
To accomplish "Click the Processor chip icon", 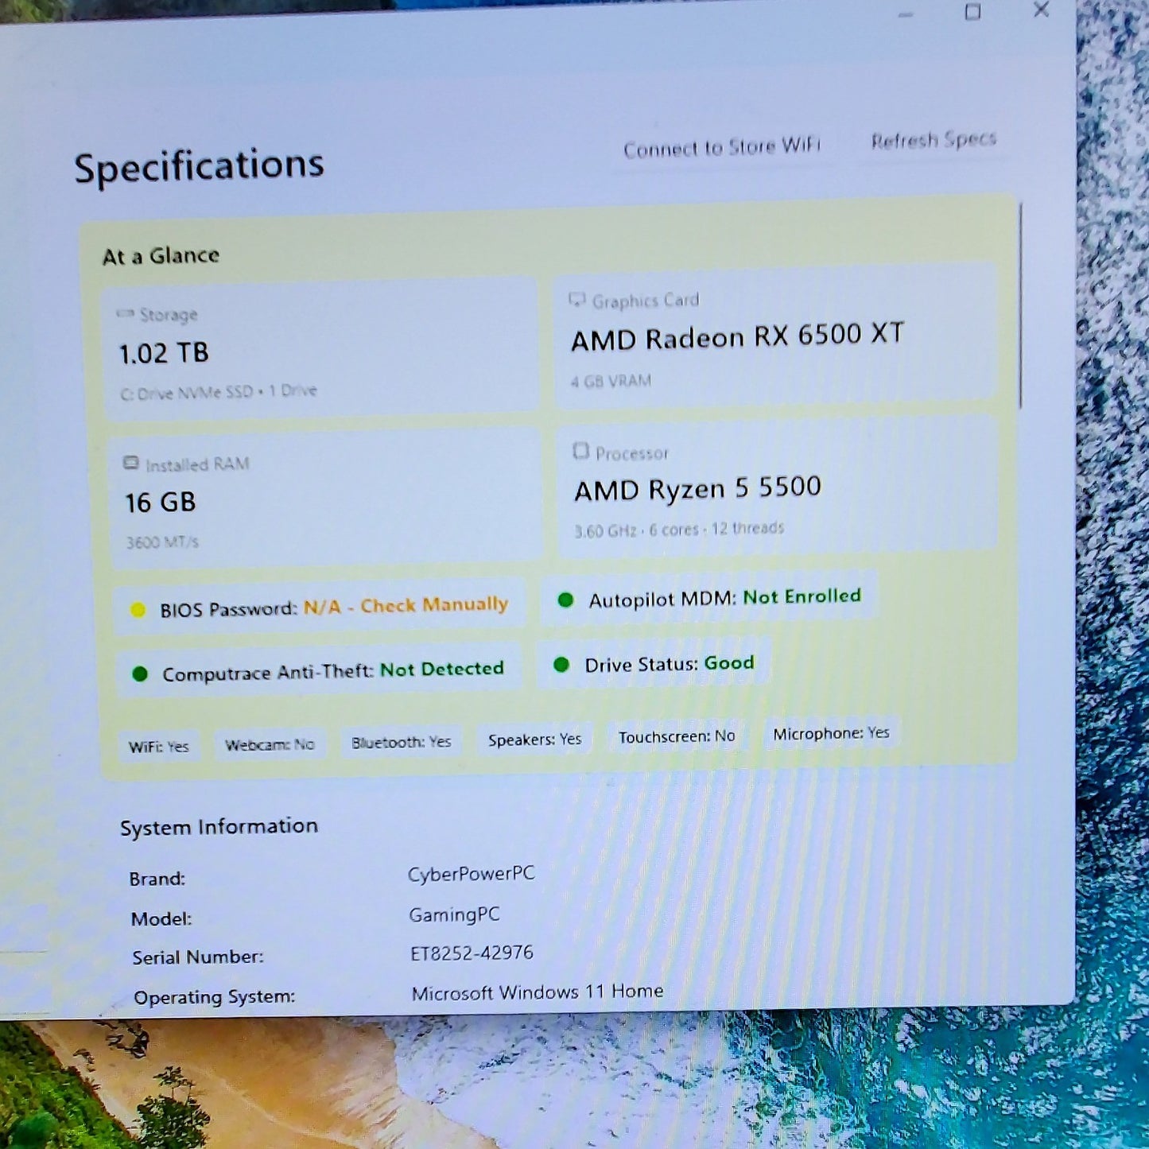I will pyautogui.click(x=581, y=451).
